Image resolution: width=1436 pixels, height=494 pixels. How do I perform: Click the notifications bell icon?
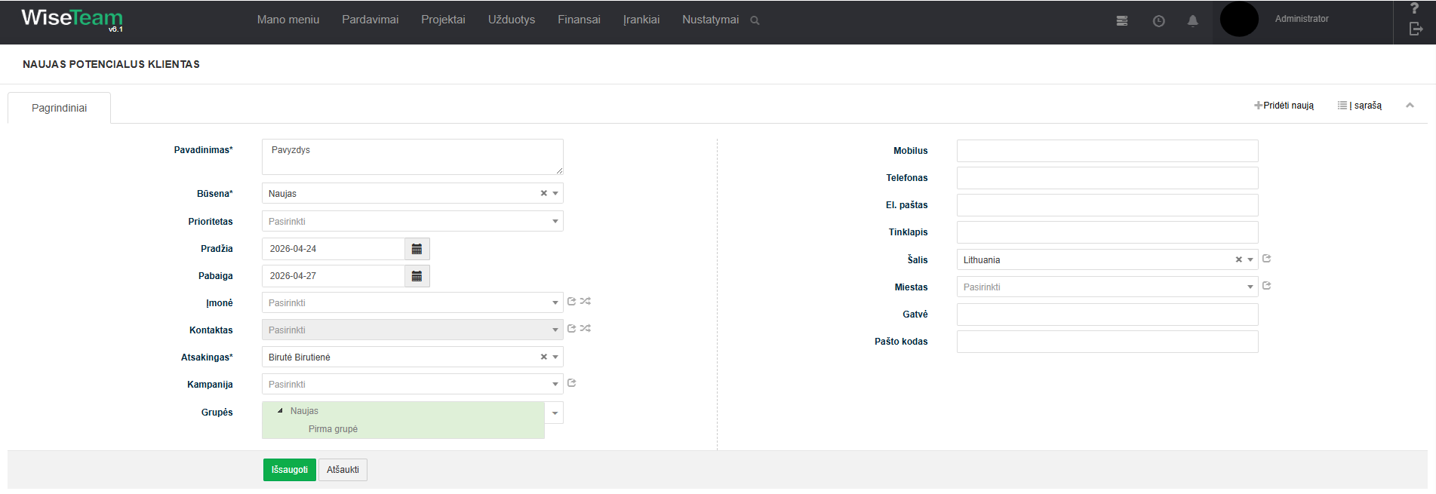point(1192,21)
